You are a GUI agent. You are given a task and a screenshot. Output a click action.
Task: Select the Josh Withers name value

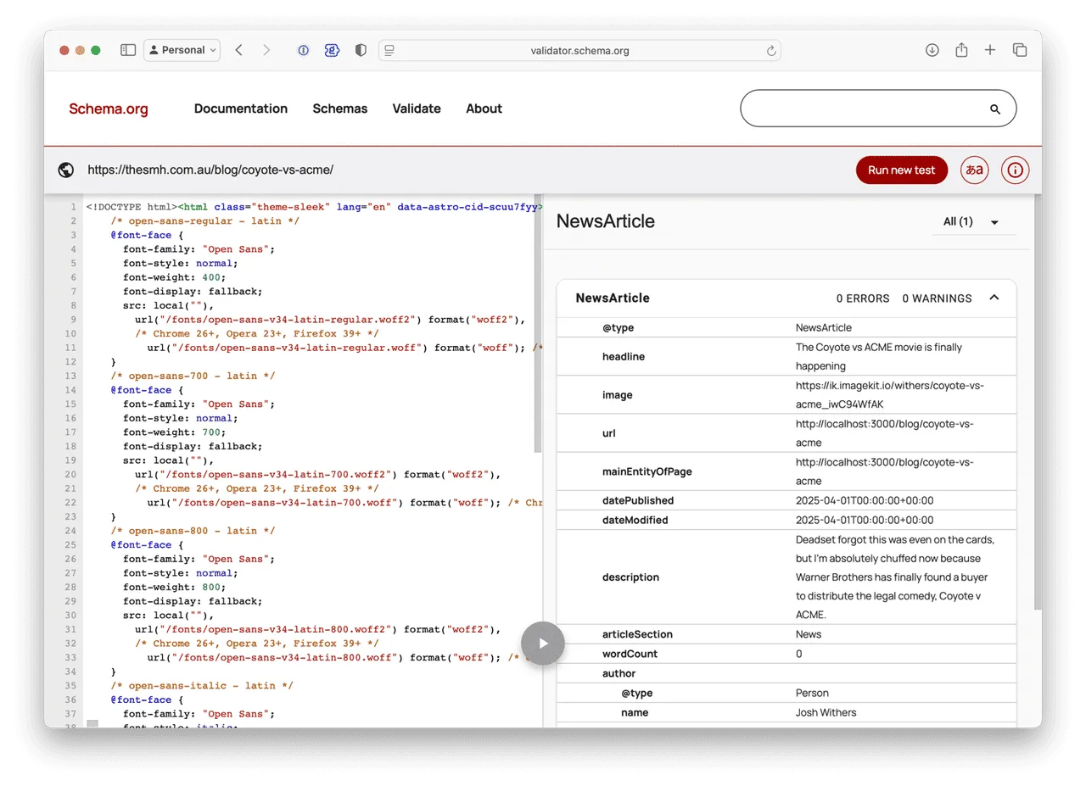pyautogui.click(x=826, y=712)
